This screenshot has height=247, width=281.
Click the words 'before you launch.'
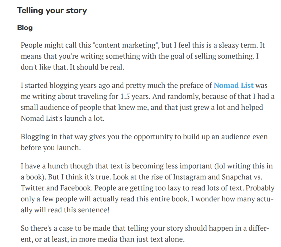pyautogui.click(x=51, y=148)
